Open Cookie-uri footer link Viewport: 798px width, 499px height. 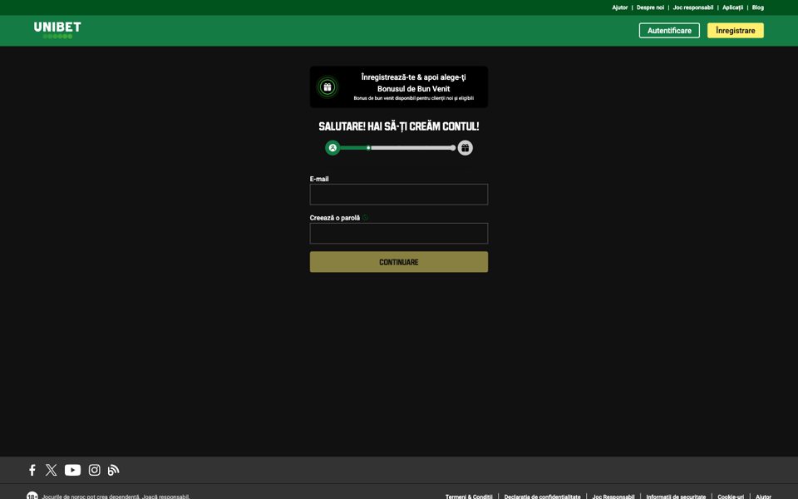point(731,497)
